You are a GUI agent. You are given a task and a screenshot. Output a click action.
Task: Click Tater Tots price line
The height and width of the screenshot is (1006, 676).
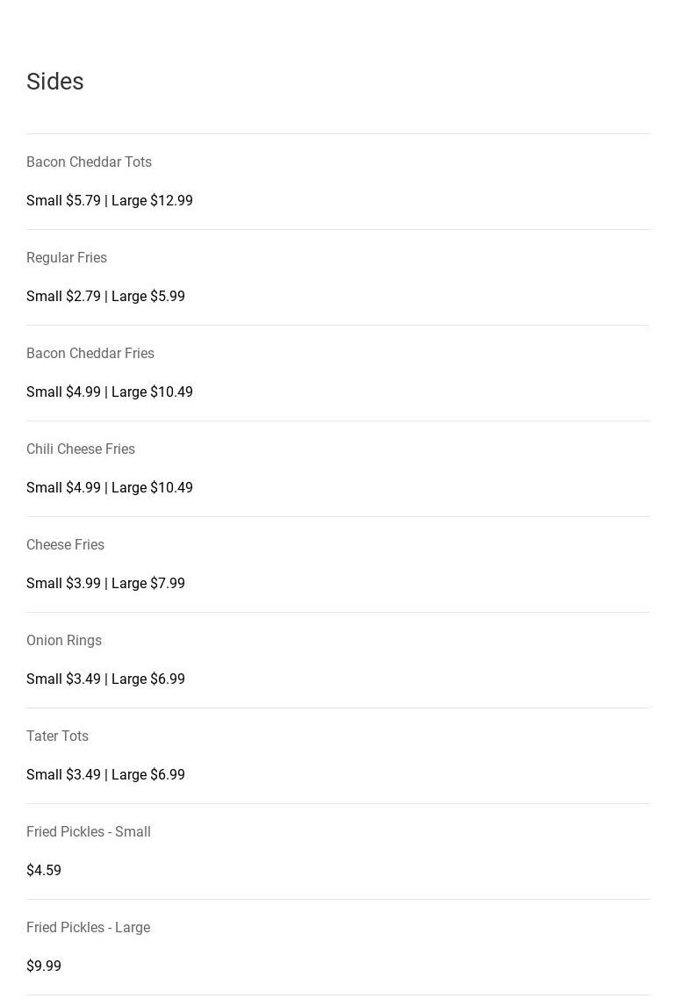[x=105, y=775]
